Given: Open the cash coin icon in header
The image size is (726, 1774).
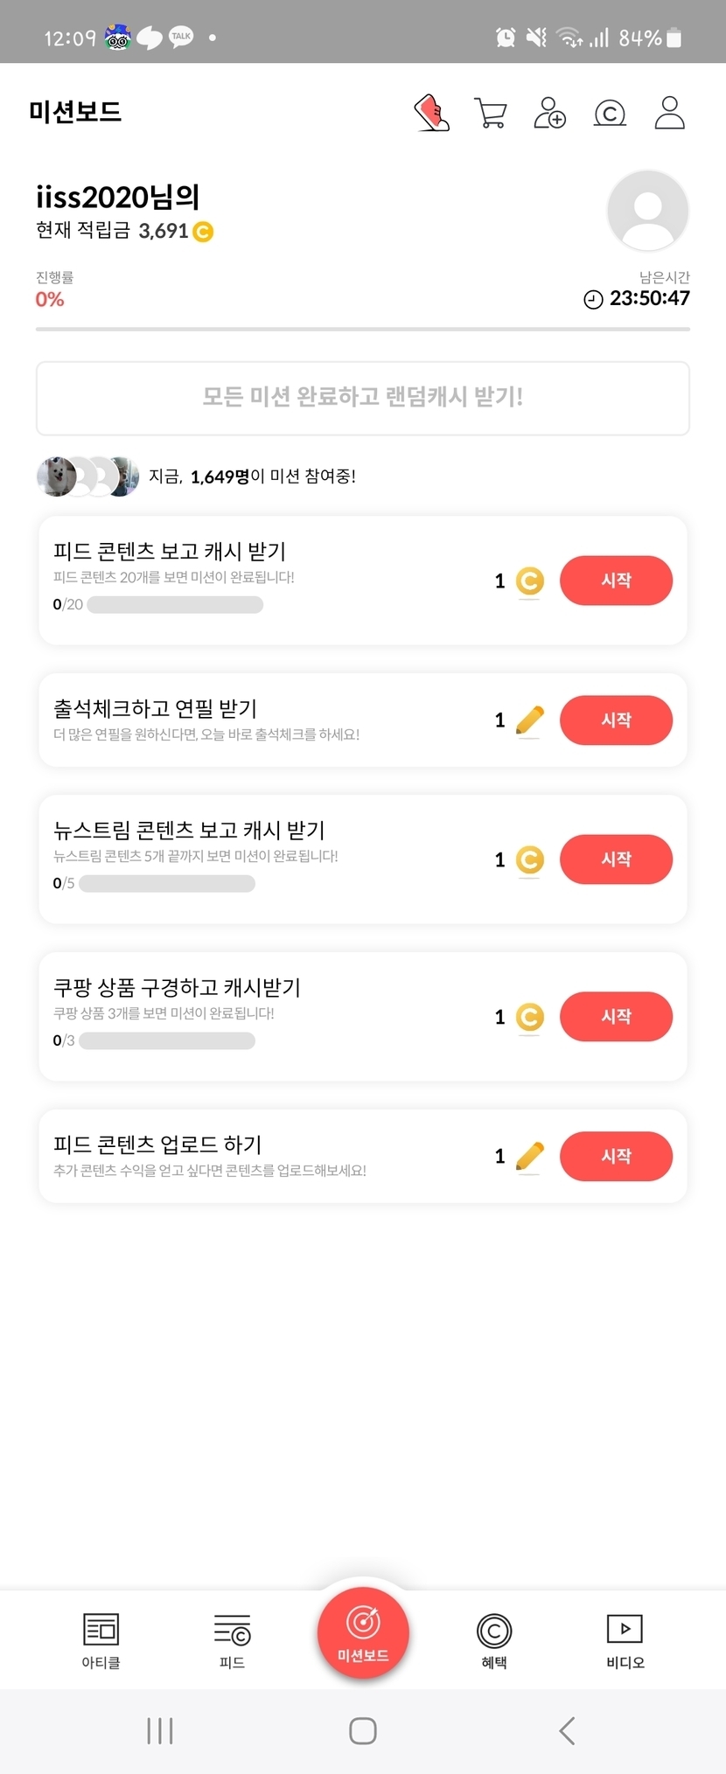Looking at the screenshot, I should pos(610,113).
